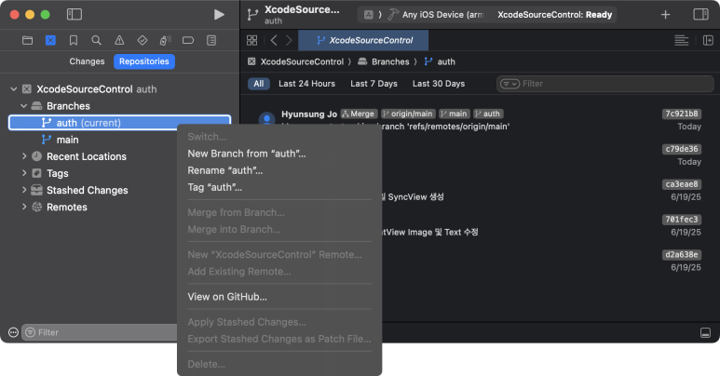The height and width of the screenshot is (376, 720).
Task: Switch to the Repositories tab
Action: click(144, 61)
